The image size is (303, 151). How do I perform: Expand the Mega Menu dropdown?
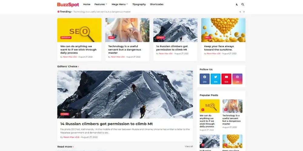tap(120, 4)
